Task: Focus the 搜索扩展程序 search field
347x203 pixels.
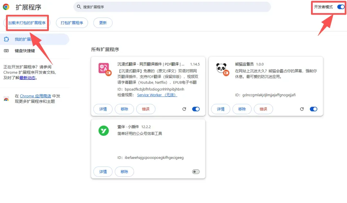Action: click(172, 7)
